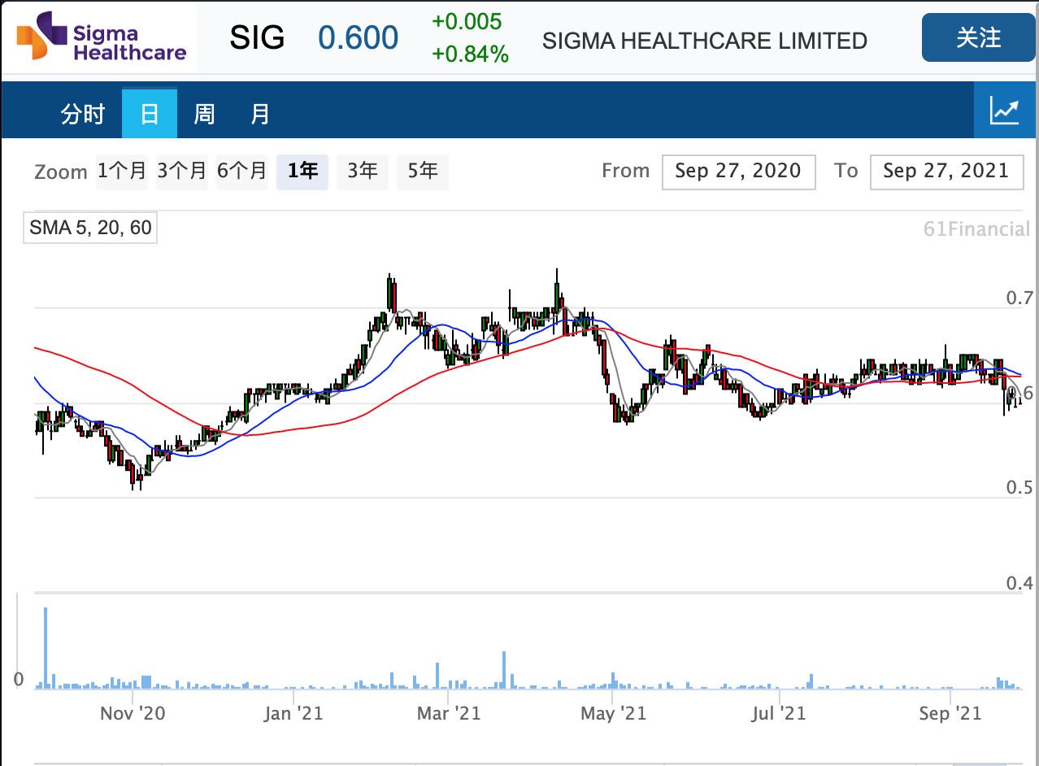Screen dimensions: 1039x766
Task: Click the Jul '21 axis label
Action: click(779, 713)
